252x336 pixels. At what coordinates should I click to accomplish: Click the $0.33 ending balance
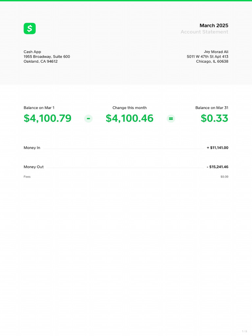214,118
